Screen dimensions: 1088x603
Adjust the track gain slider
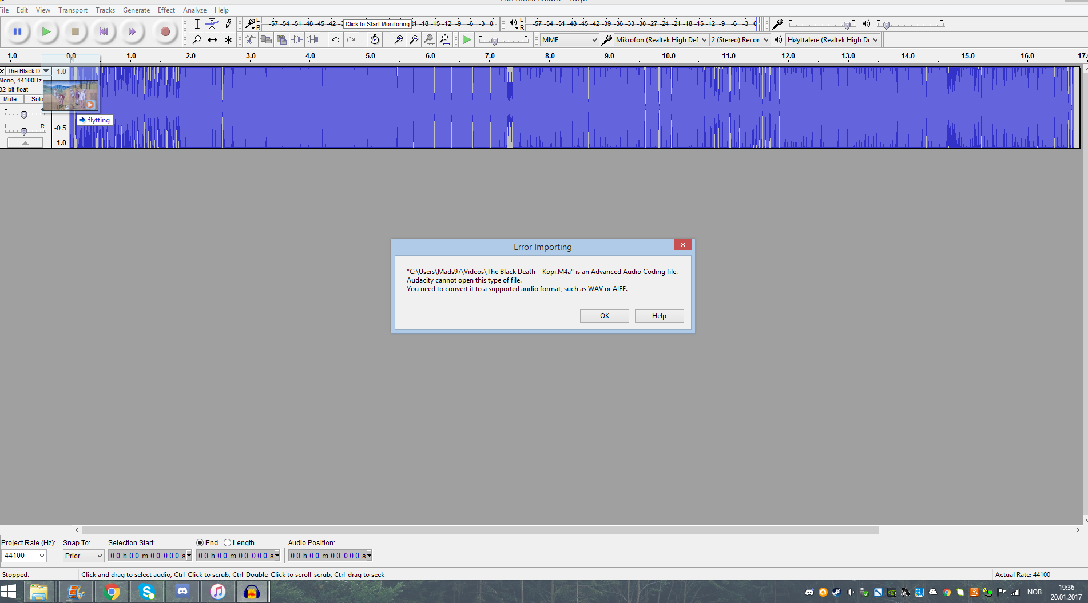(x=24, y=114)
